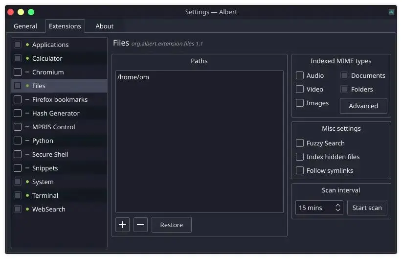Check the Audio MIME type
The width and height of the screenshot is (402, 259).
pos(299,75)
